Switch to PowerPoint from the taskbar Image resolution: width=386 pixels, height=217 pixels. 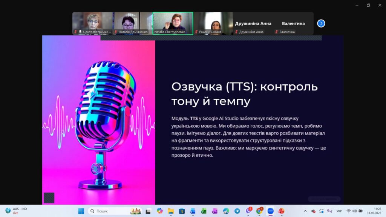(281, 211)
